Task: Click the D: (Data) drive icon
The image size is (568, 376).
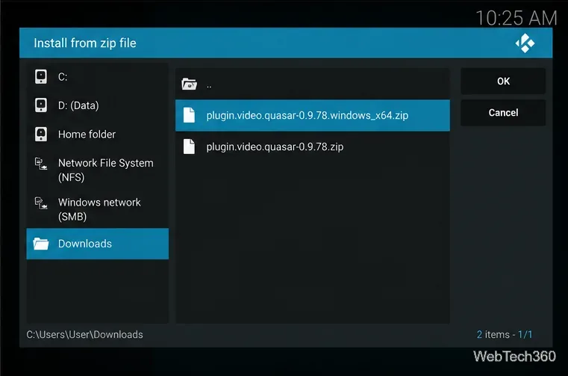Action: click(x=41, y=105)
